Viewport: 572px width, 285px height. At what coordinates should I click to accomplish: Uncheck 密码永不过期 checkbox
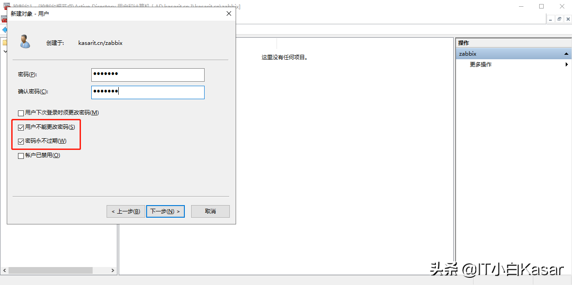(x=21, y=141)
